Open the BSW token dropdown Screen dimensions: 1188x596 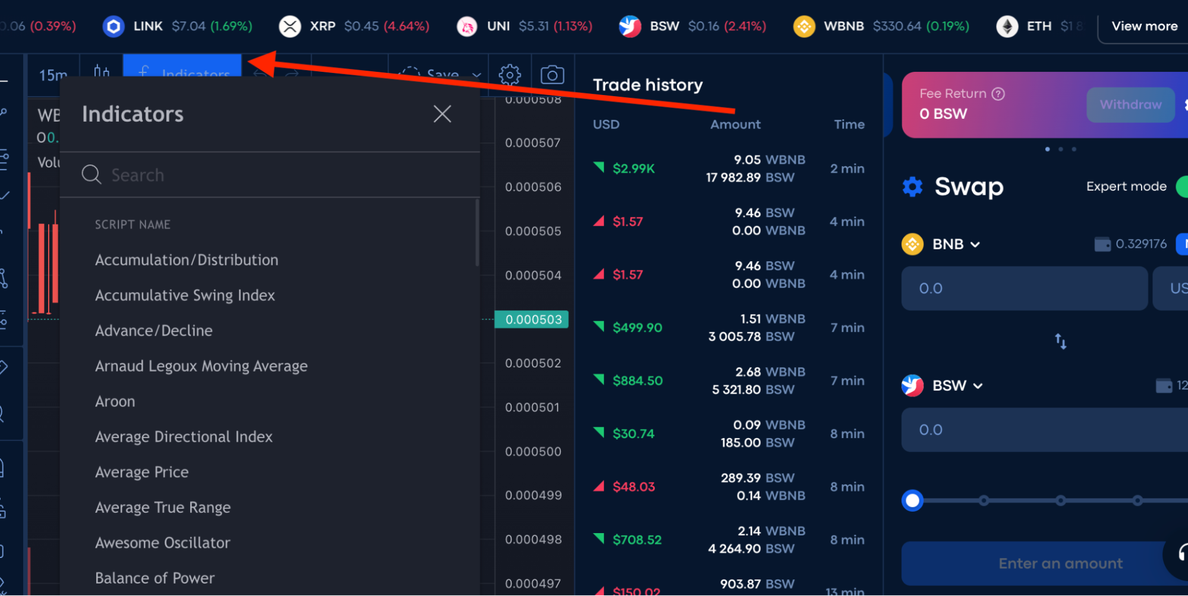click(957, 386)
